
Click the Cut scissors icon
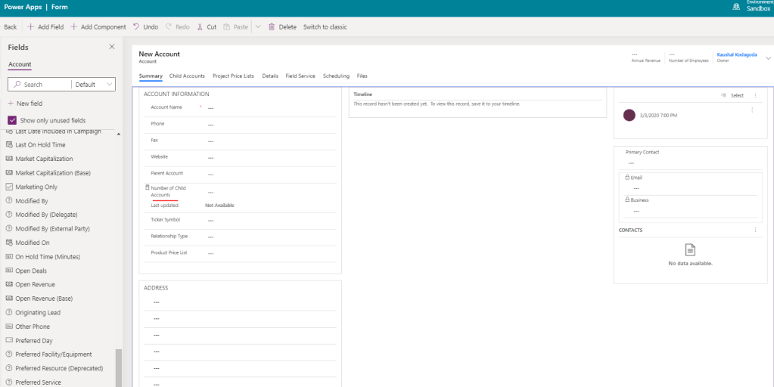(x=200, y=27)
